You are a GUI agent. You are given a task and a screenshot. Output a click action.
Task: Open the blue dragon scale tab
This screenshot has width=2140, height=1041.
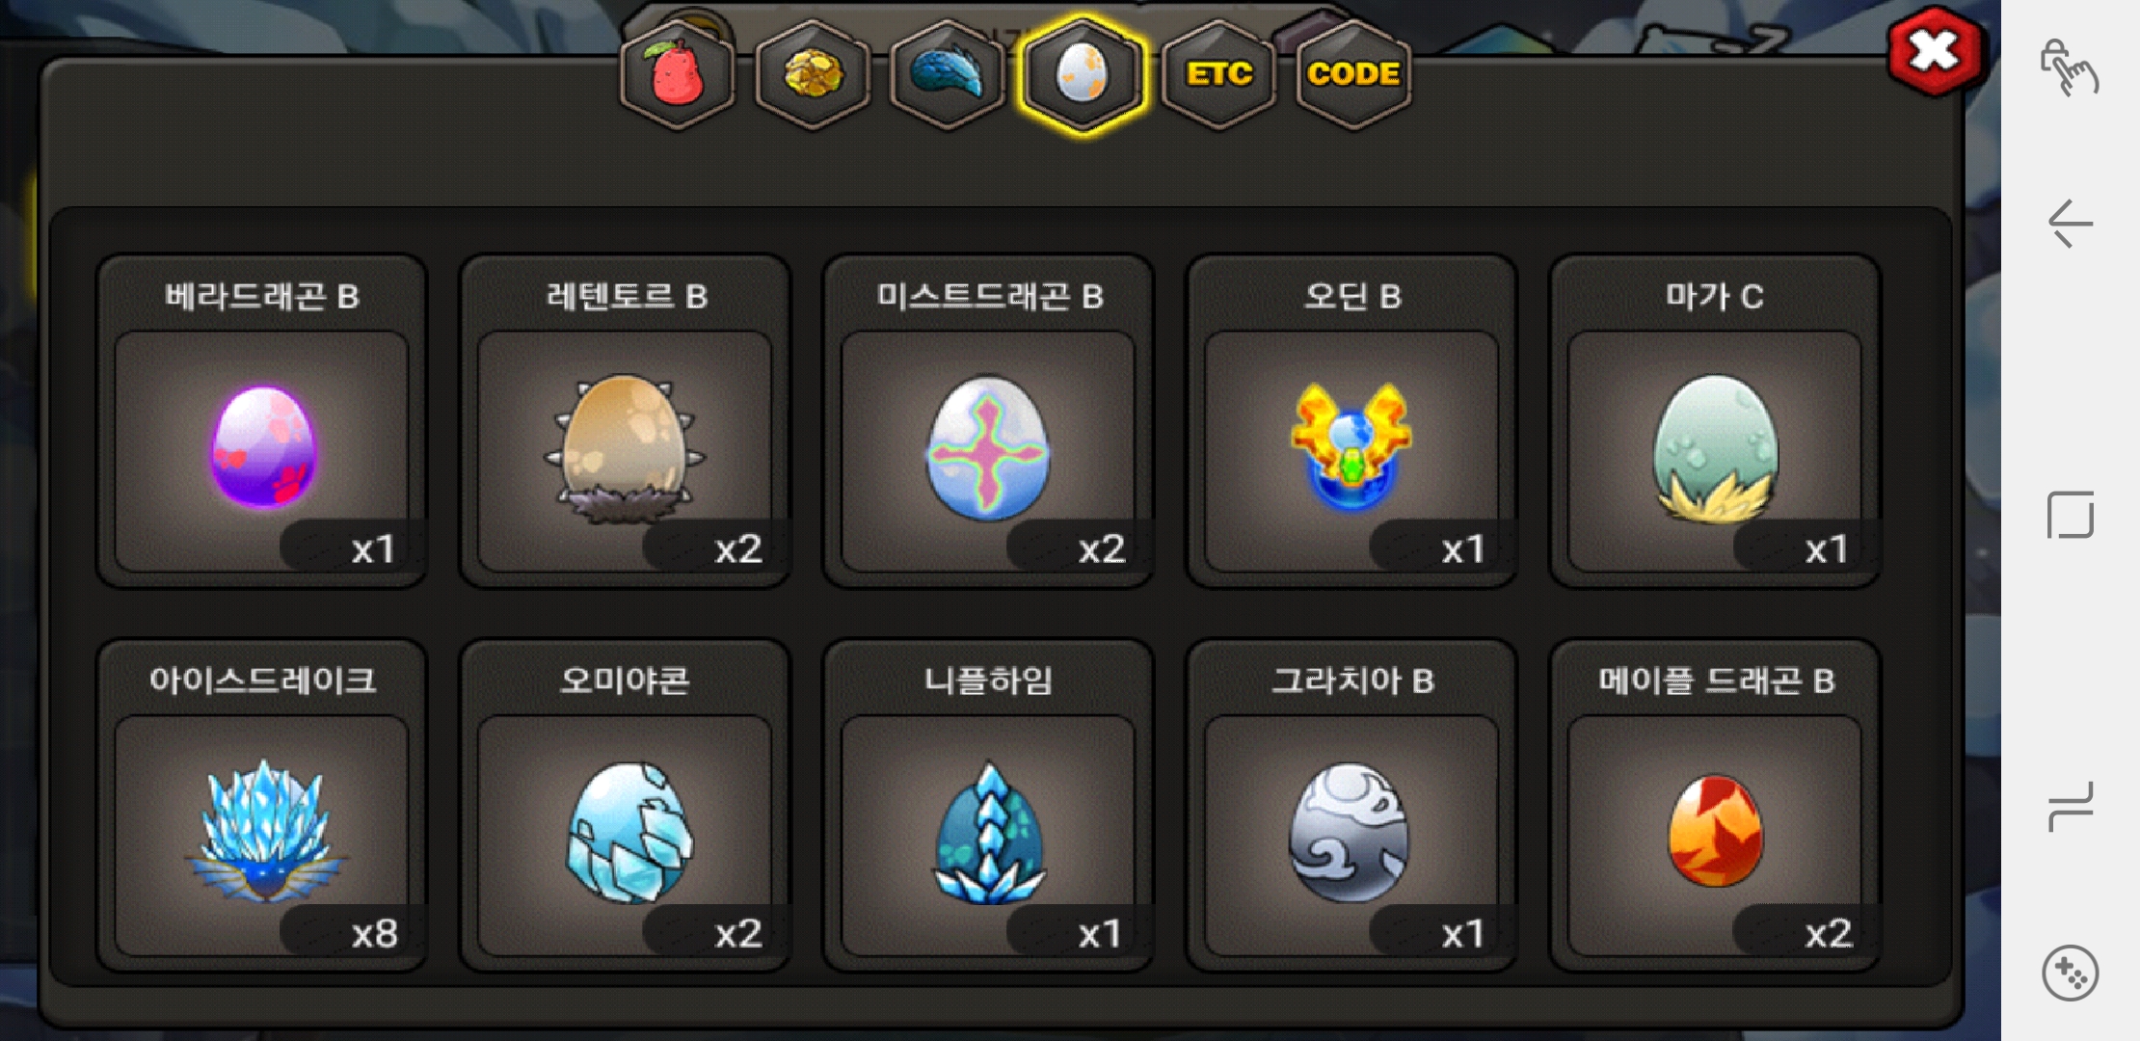tap(948, 75)
